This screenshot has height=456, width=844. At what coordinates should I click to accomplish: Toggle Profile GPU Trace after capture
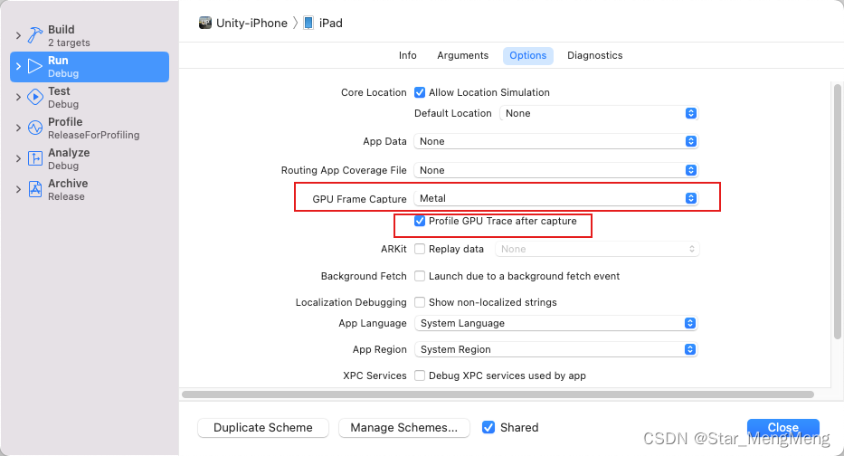(x=420, y=221)
